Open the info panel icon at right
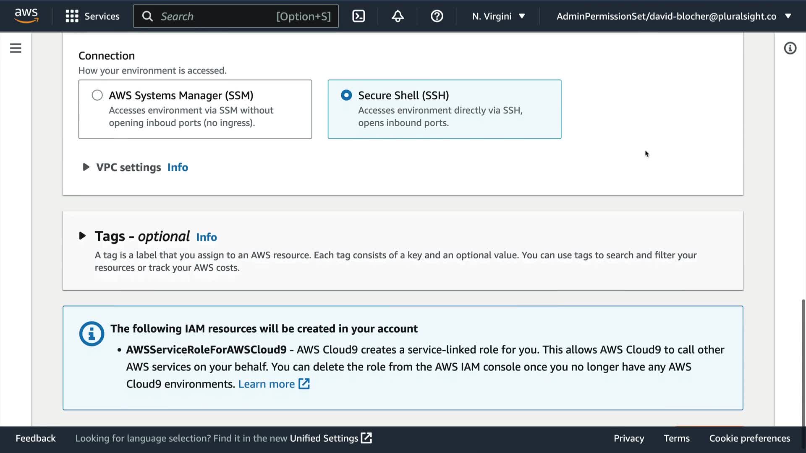This screenshot has height=453, width=806. coord(790,48)
